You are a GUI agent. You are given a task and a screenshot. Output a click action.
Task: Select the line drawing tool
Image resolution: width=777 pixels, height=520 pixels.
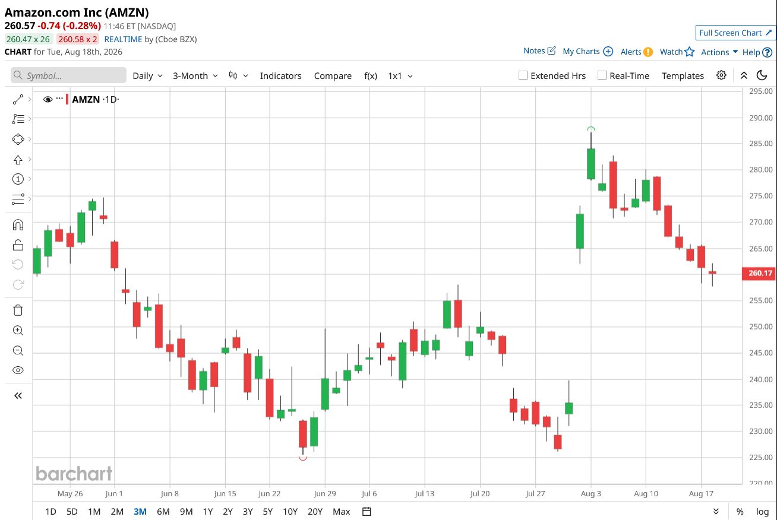(x=18, y=100)
